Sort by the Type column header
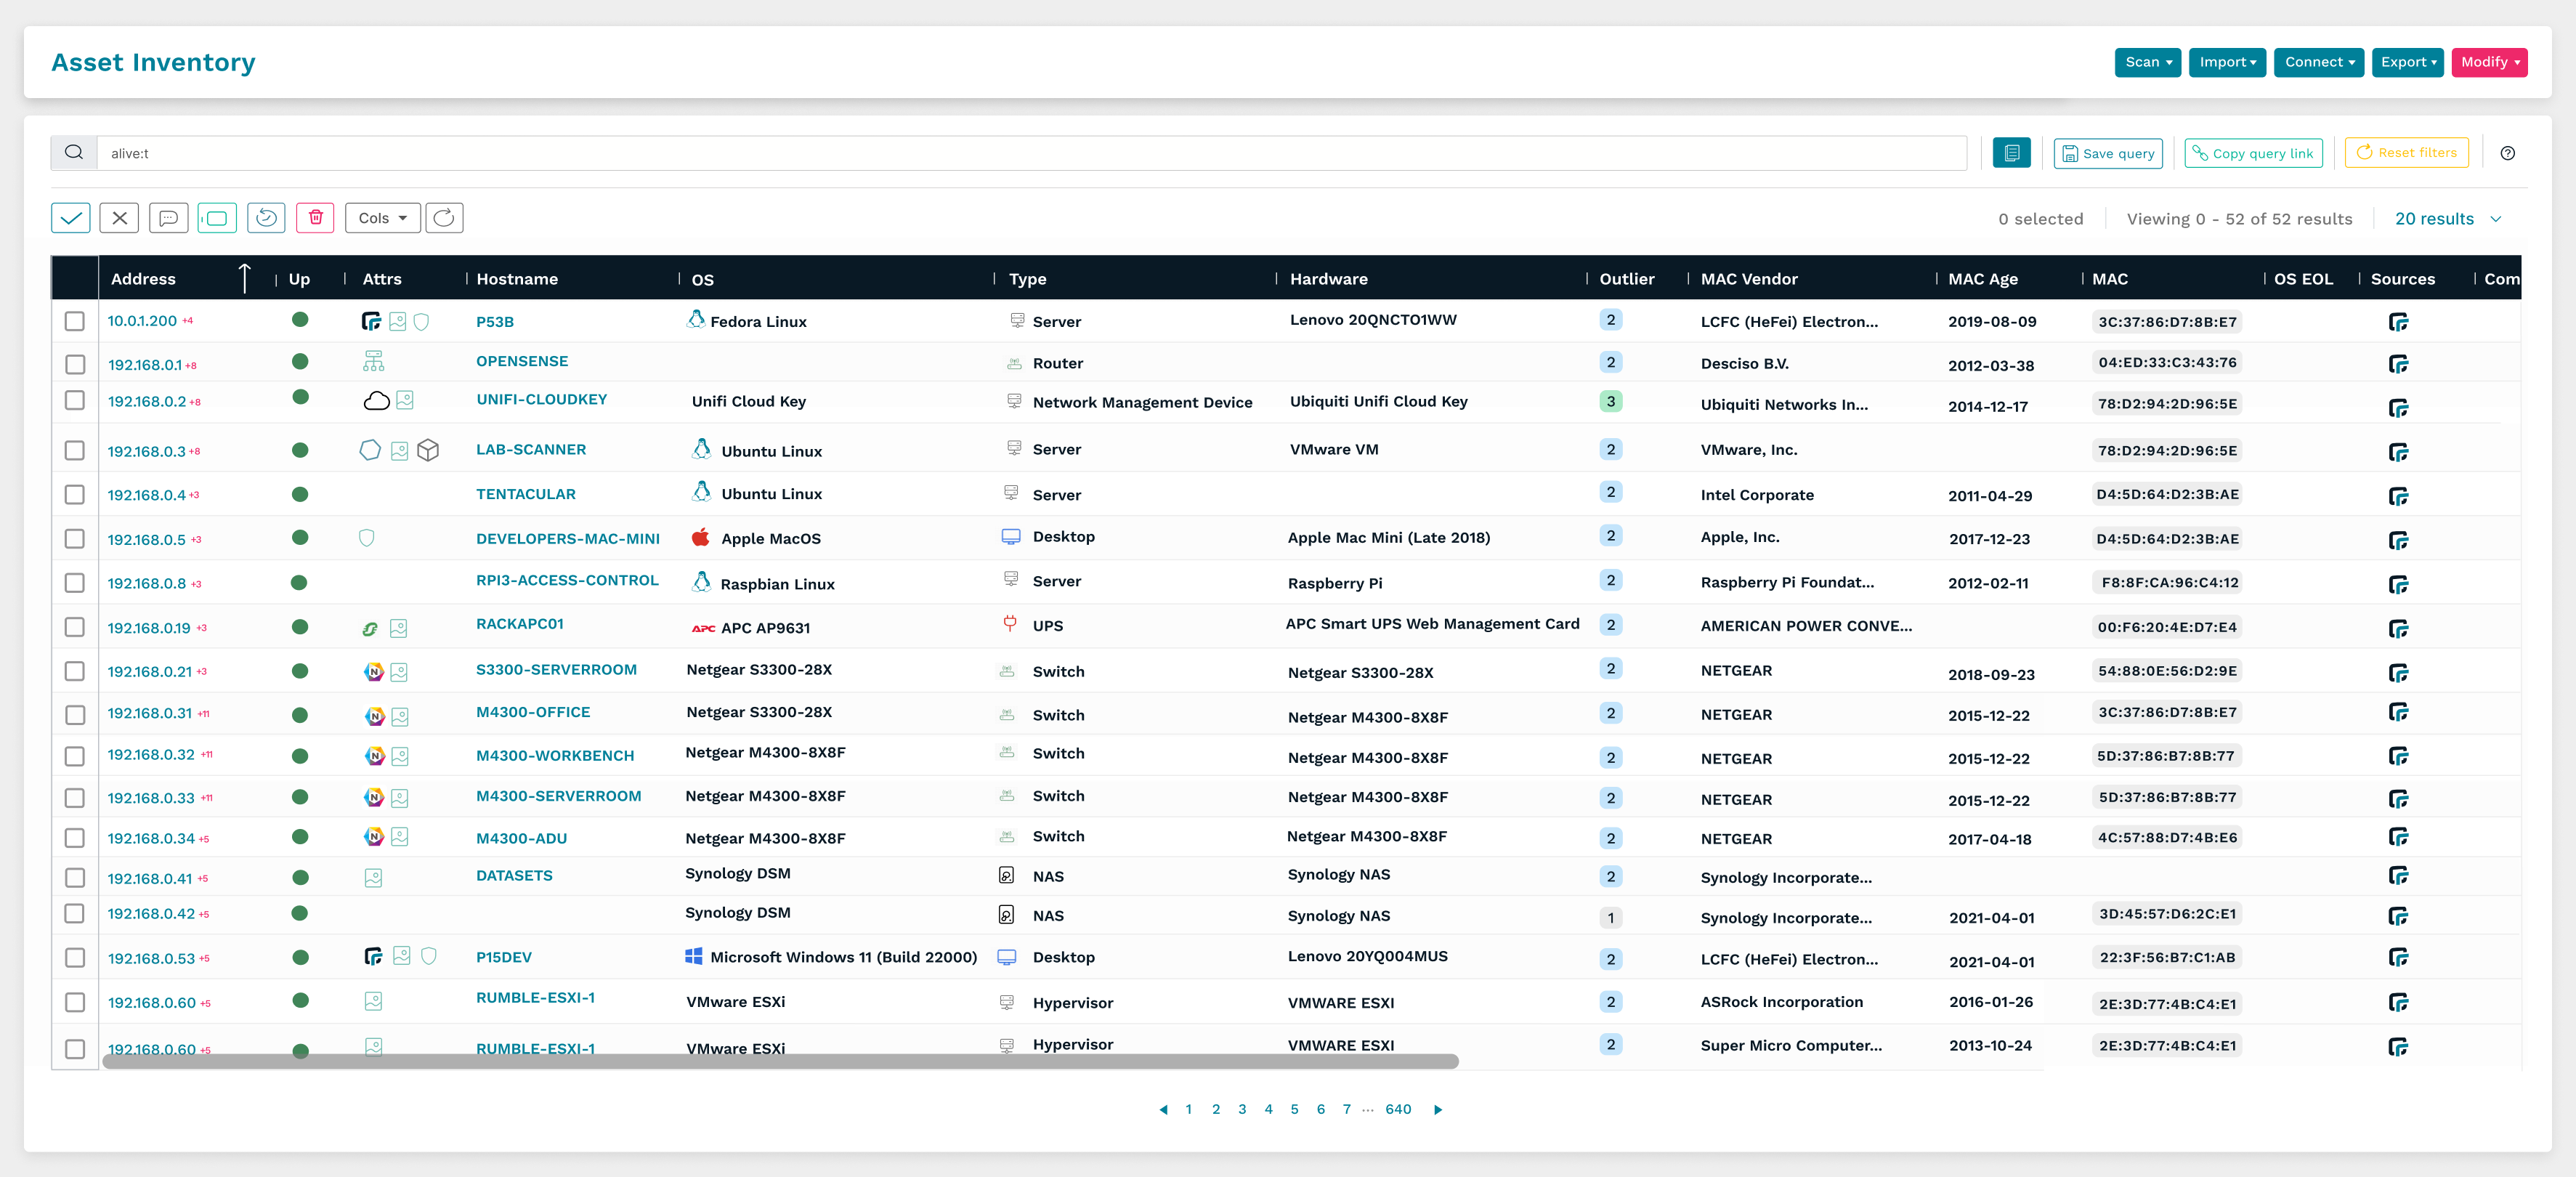The width and height of the screenshot is (2576, 1177). (1027, 279)
